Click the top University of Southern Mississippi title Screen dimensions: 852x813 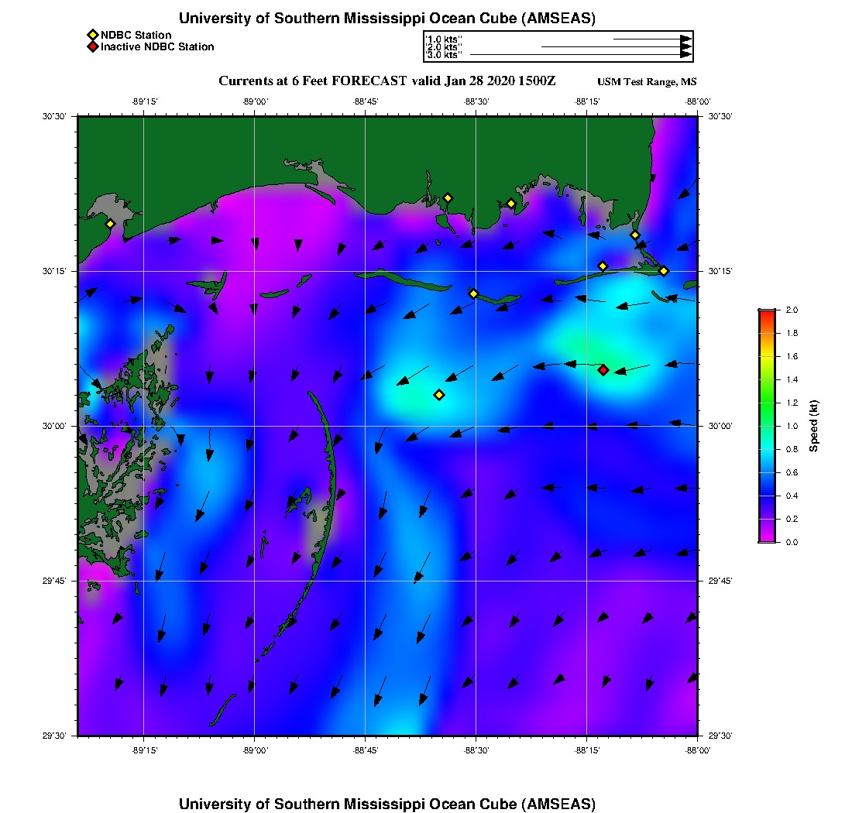click(x=387, y=19)
